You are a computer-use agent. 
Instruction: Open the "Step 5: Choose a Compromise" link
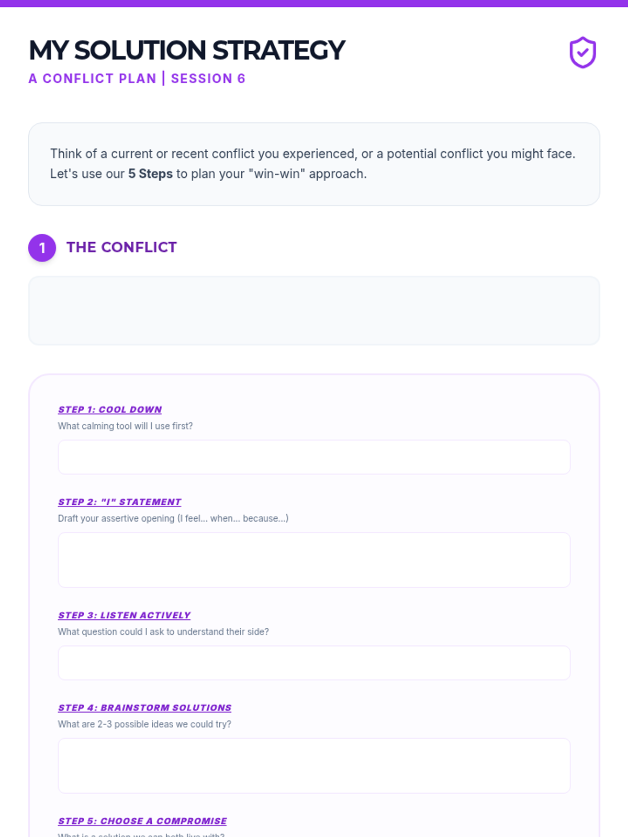[x=142, y=821]
